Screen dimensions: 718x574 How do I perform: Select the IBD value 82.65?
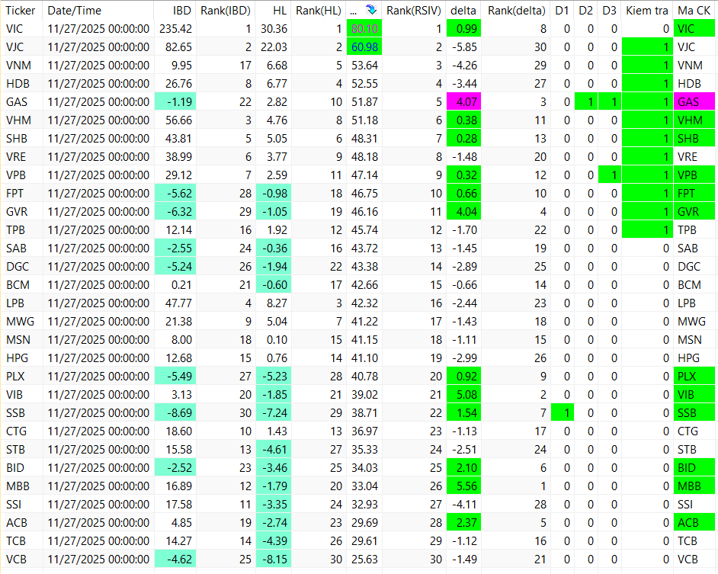tap(178, 47)
